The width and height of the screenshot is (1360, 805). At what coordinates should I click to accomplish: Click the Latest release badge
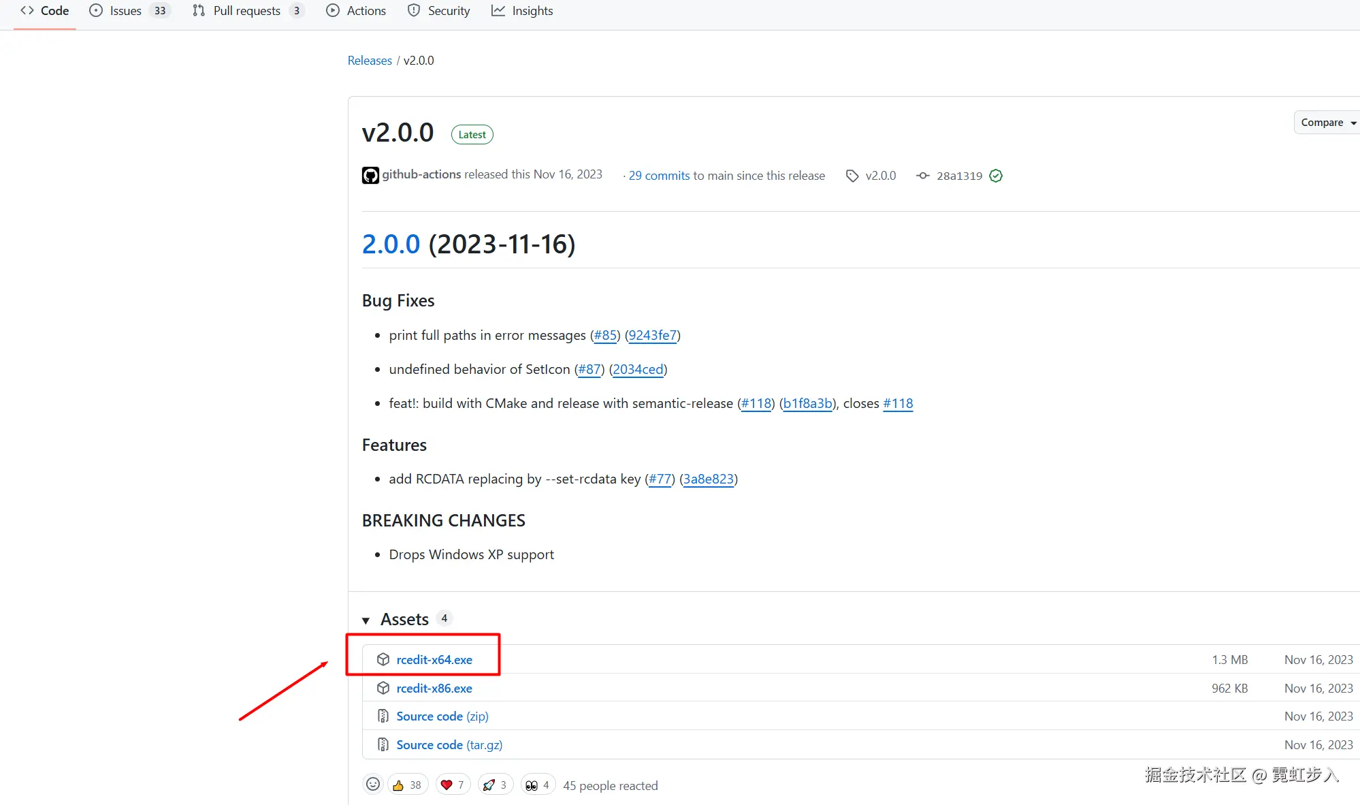point(472,135)
